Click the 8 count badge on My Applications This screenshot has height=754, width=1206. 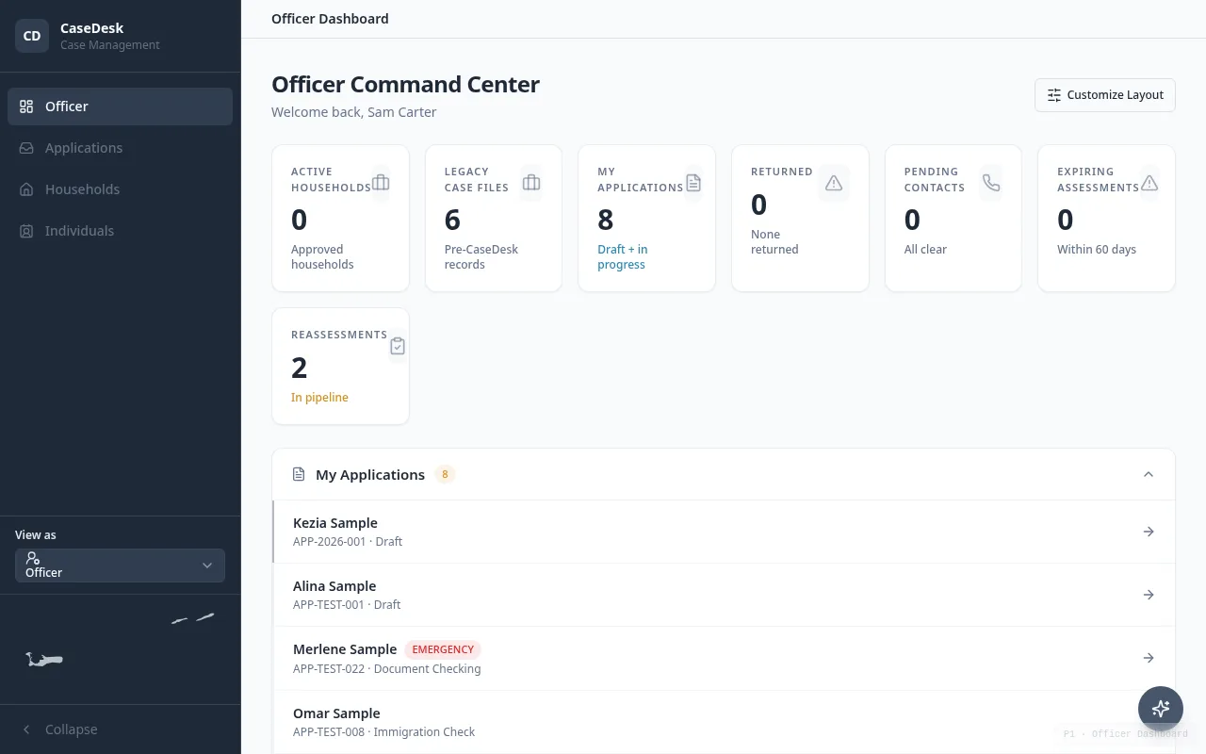[445, 474]
